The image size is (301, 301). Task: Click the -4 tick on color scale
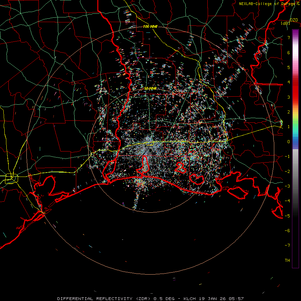point(287,201)
